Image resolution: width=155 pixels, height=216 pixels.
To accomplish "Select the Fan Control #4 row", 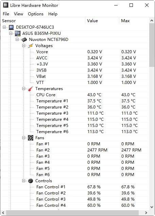I will [x=75, y=205].
